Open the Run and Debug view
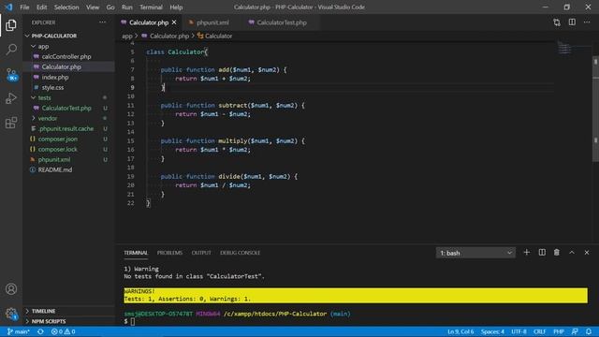 [11, 98]
